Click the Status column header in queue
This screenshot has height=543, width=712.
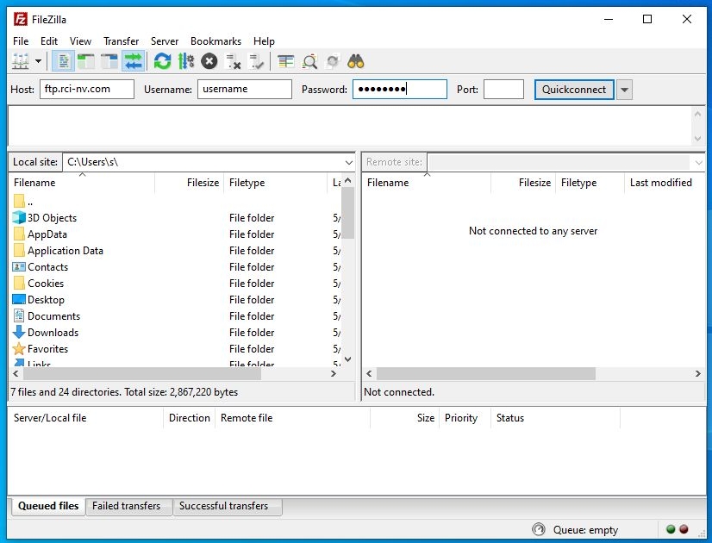tap(555, 418)
